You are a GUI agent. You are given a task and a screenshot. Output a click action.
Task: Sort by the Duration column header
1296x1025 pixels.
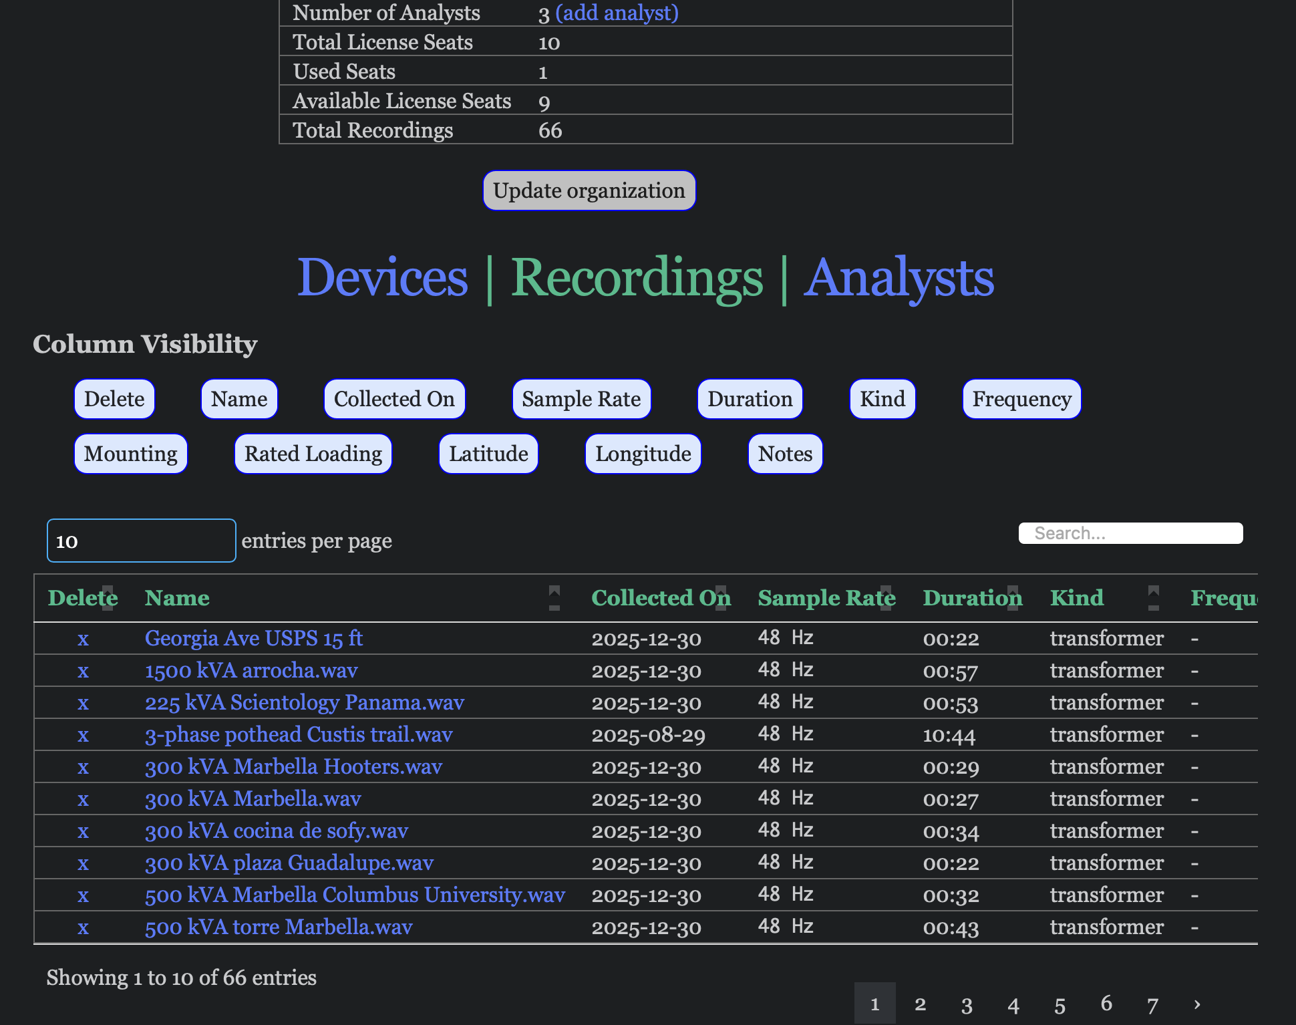coord(972,597)
